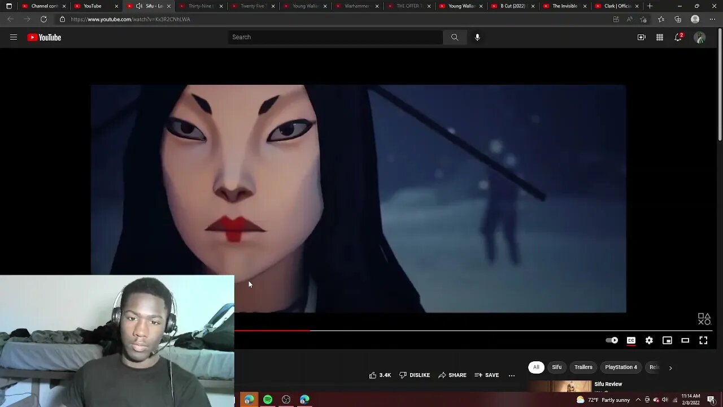Show hidden system tray icons
723x407 pixels.
pos(638,400)
